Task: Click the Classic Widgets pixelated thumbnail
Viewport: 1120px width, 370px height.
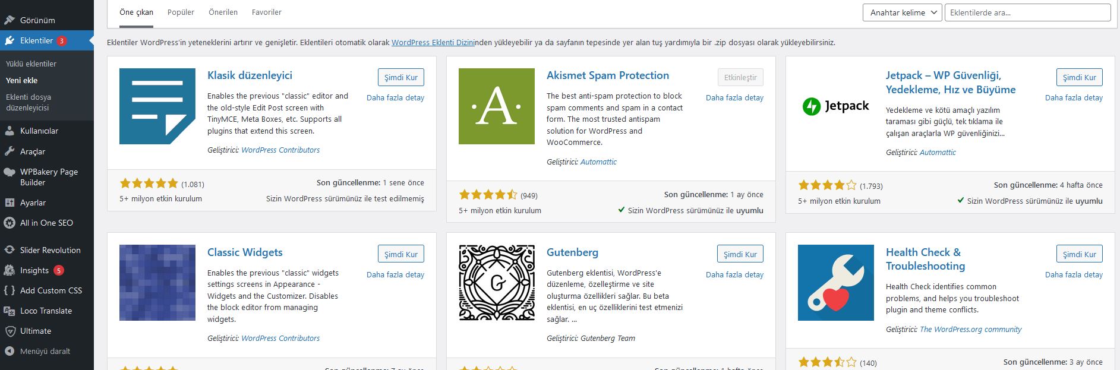Action: [x=157, y=283]
